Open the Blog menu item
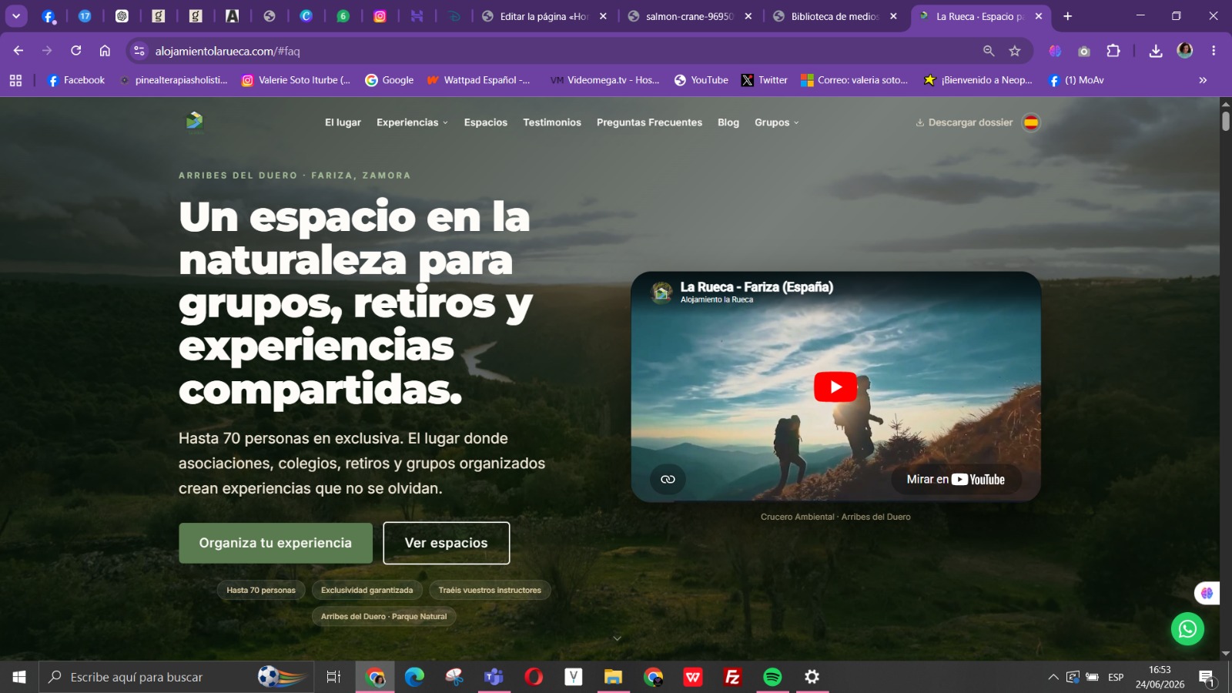The width and height of the screenshot is (1232, 693). (x=728, y=122)
